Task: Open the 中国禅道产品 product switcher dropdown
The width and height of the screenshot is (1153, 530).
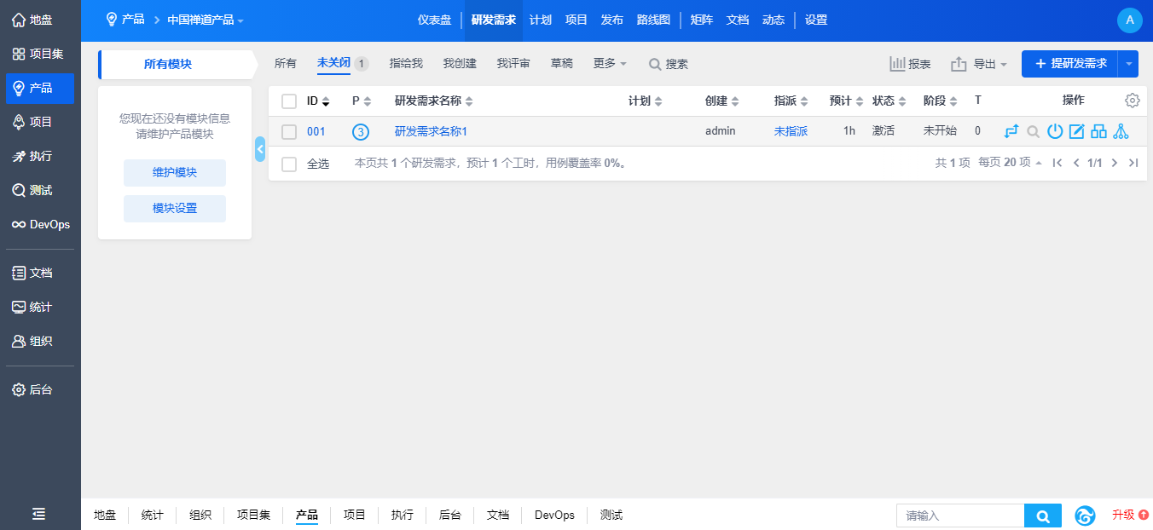Action: 205,20
